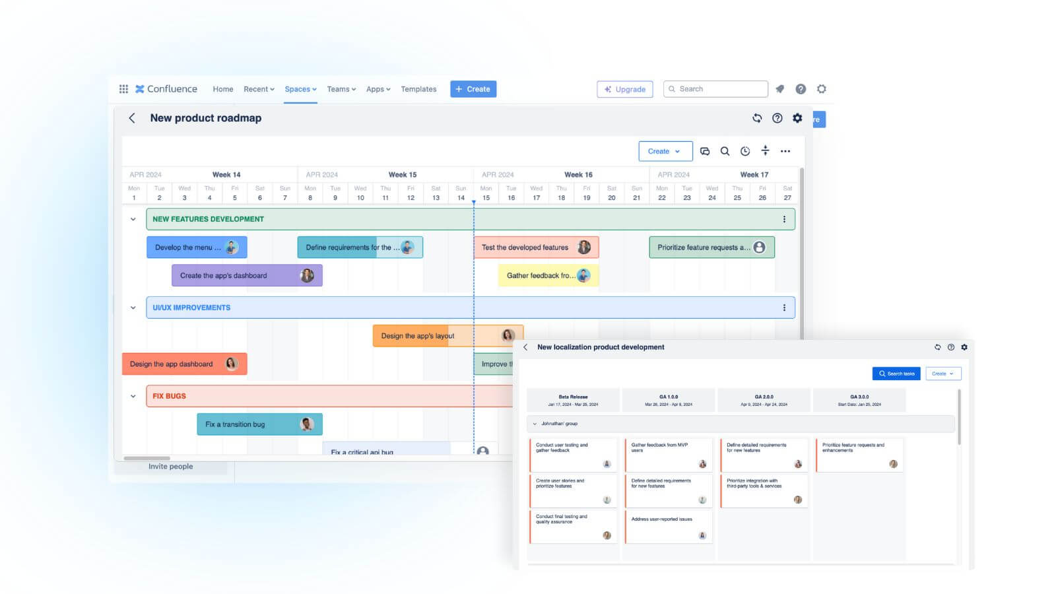The image size is (1056, 594).
Task: Click the Upgrade button
Action: (624, 88)
